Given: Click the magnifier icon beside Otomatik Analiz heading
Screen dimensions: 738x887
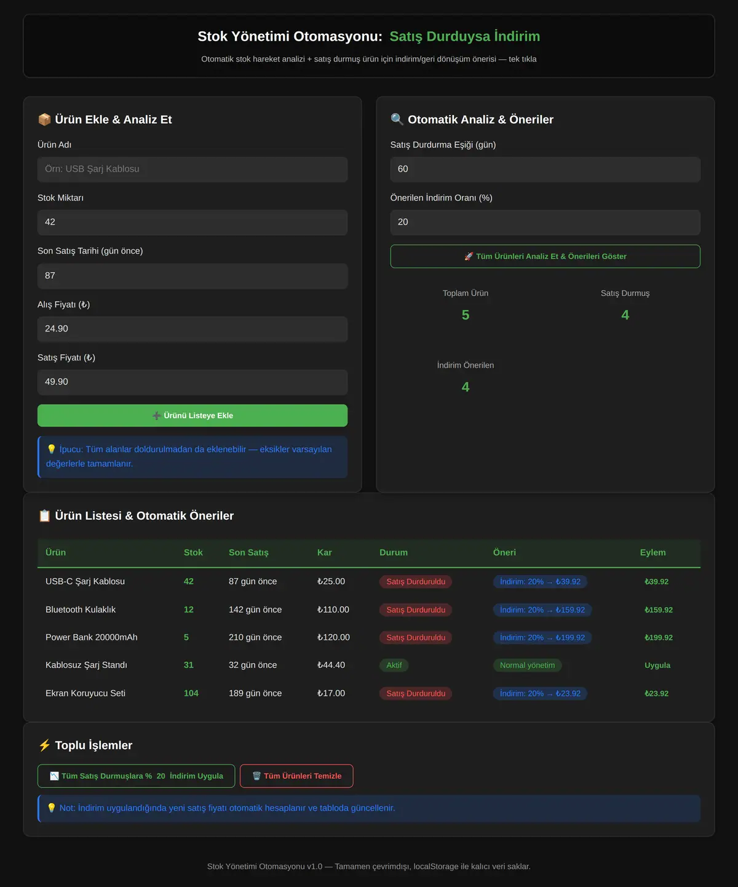Looking at the screenshot, I should [397, 119].
